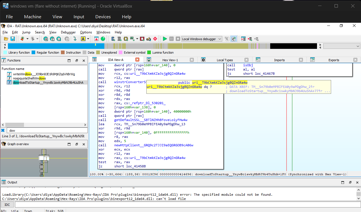The image size is (361, 212).
Task: Close the Functions panel
Action: (x=84, y=60)
